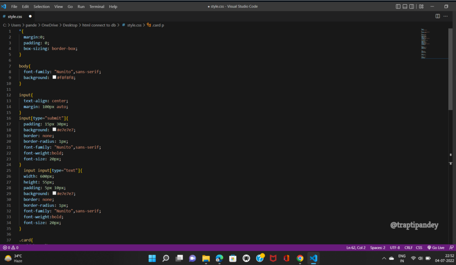Open the Terminal menu
Viewport: 456px width, 265px height.
97,6
